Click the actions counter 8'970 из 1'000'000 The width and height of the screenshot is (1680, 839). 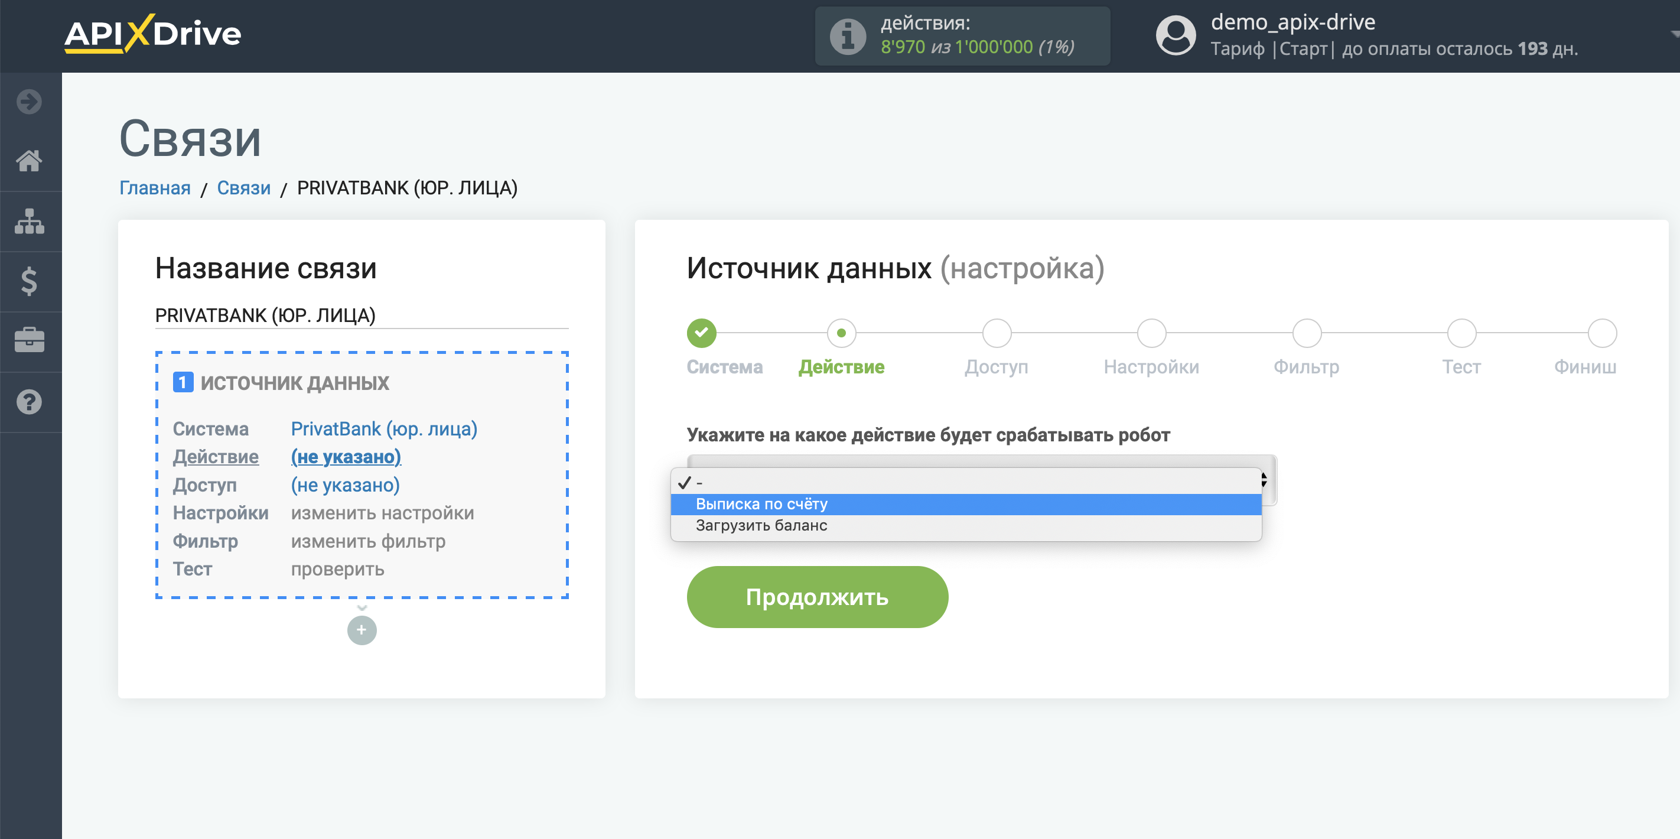976,47
